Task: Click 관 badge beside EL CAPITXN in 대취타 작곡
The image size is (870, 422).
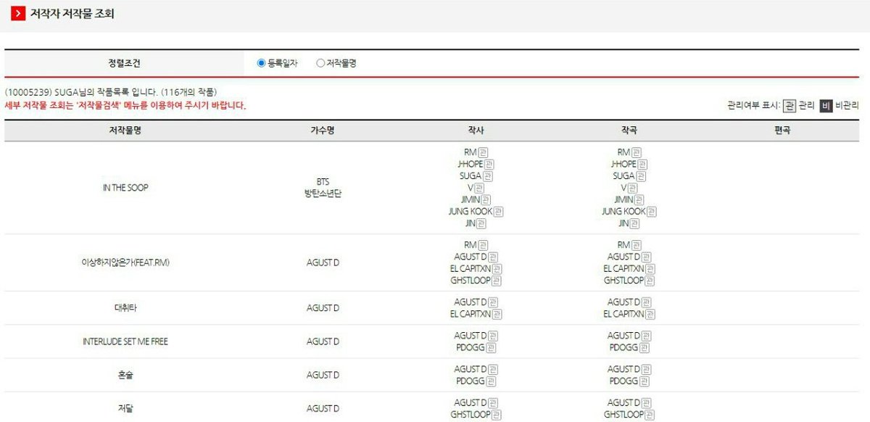Action: click(x=650, y=315)
